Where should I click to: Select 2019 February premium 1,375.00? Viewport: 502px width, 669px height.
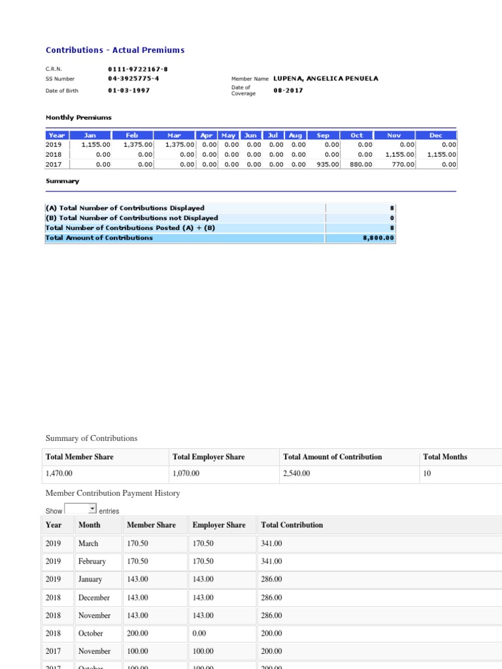tap(138, 144)
